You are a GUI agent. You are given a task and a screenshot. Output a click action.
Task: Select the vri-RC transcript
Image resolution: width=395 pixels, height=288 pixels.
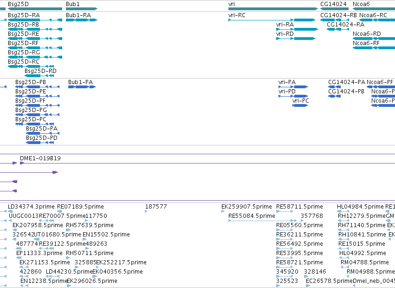click(x=272, y=20)
